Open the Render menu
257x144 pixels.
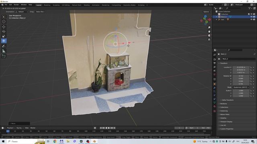16,5
